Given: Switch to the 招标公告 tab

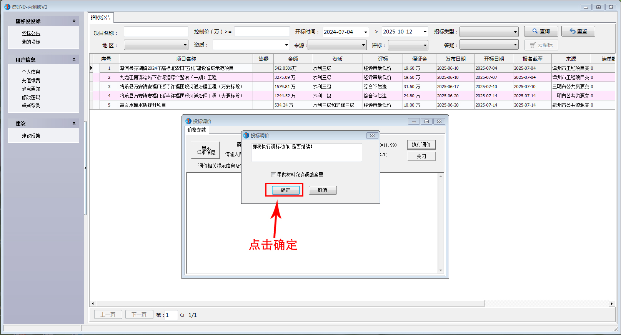Looking at the screenshot, I should 101,17.
